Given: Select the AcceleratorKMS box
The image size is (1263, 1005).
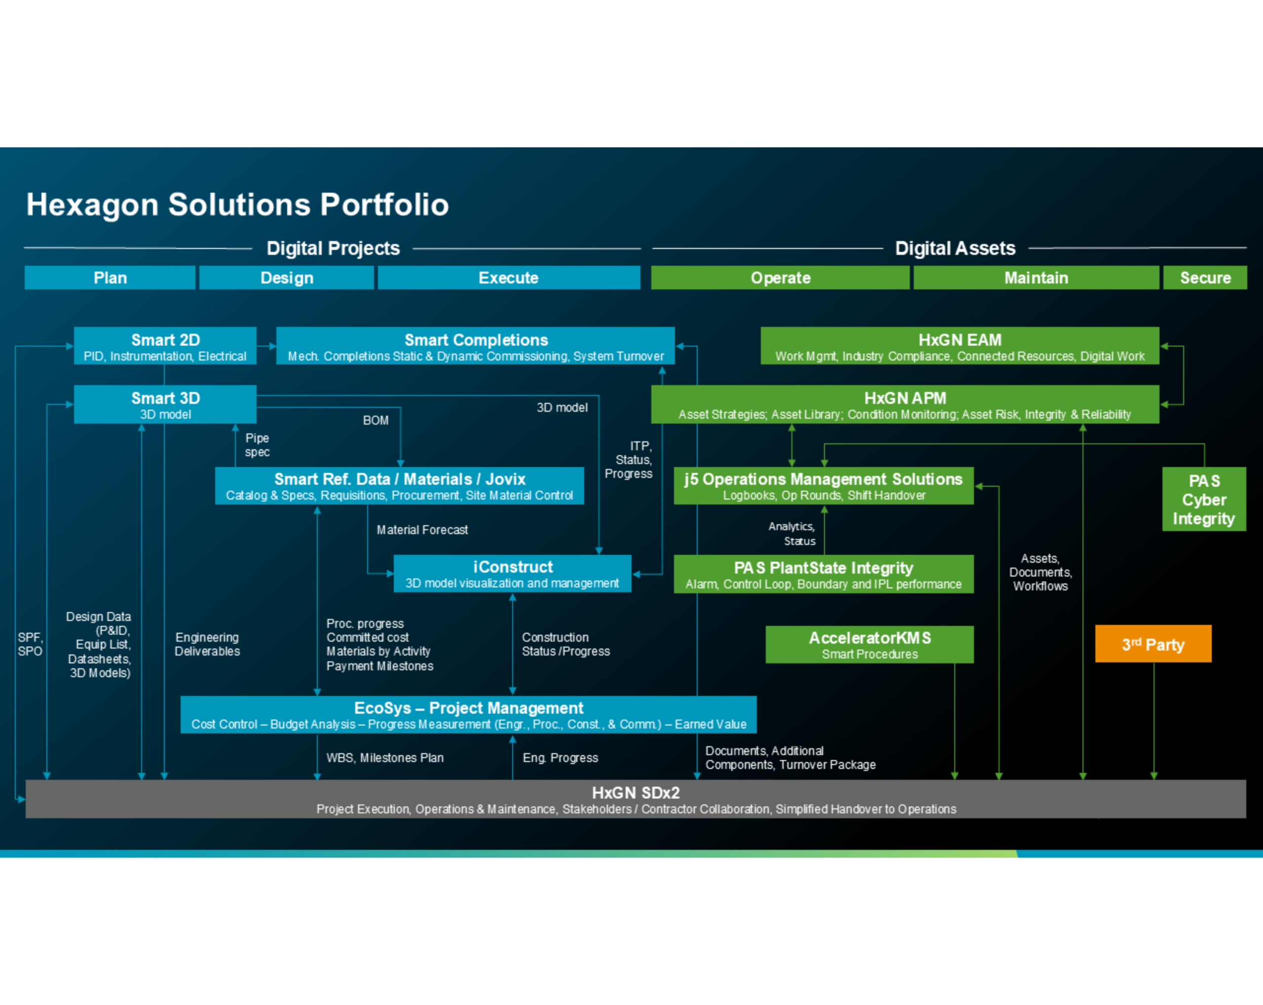Looking at the screenshot, I should [870, 644].
